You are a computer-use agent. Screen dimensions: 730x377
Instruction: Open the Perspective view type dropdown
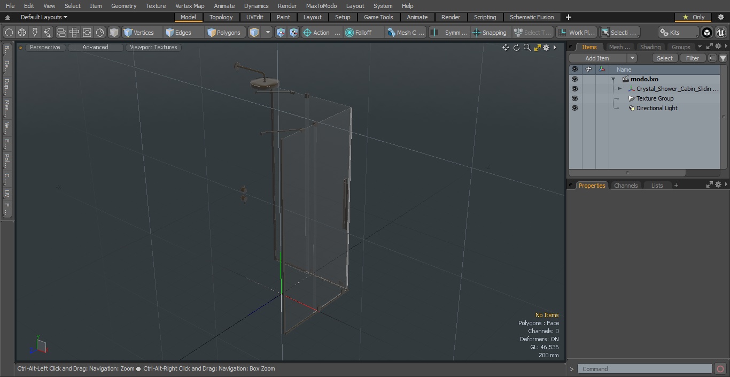(x=45, y=48)
